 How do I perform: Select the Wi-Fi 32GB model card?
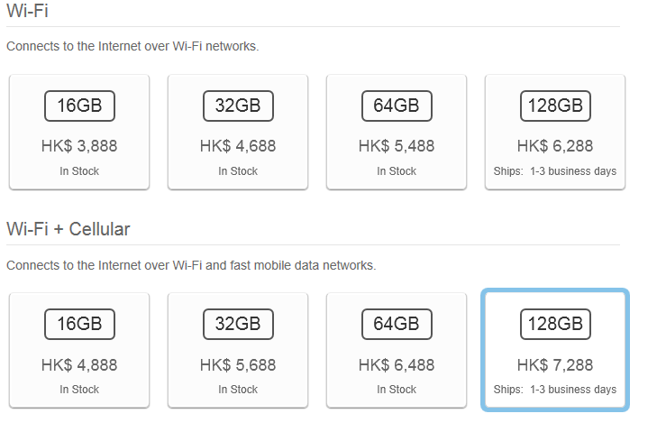click(x=238, y=132)
